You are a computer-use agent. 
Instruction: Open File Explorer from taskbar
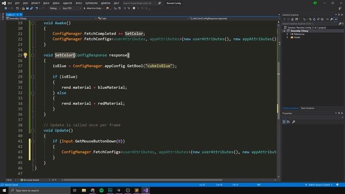pos(84,190)
